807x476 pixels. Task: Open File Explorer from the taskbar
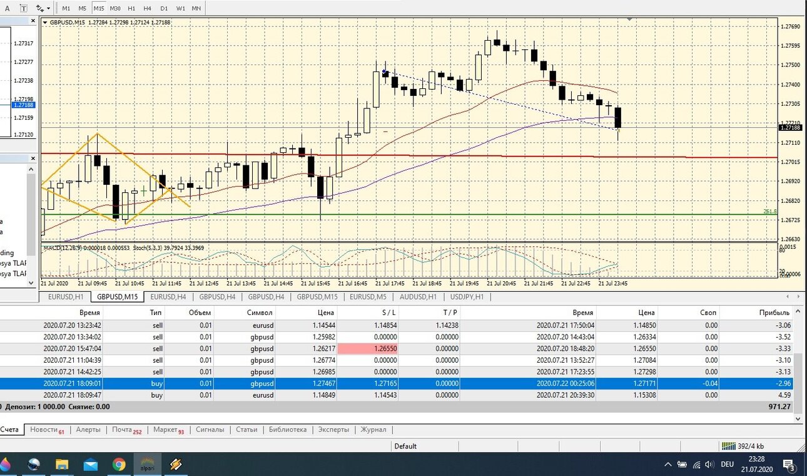pos(62,465)
